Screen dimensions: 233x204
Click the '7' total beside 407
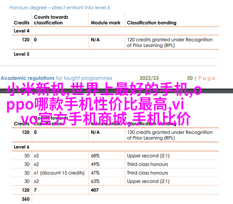(x=35, y=190)
